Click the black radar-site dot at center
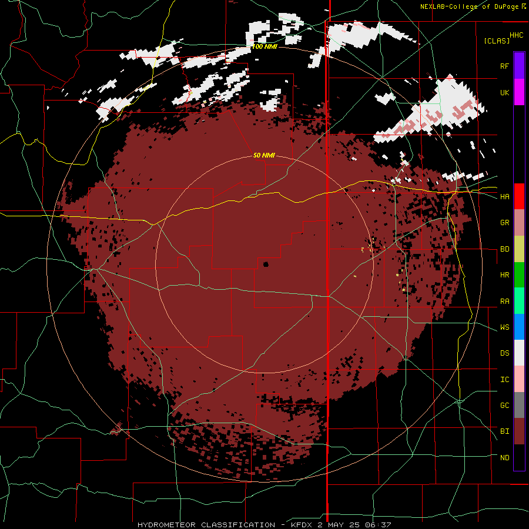 click(266, 264)
